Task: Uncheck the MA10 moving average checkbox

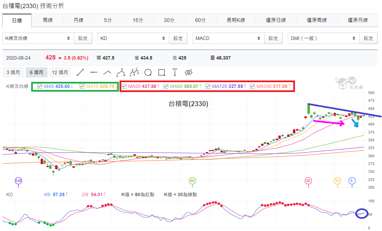Action: pyautogui.click(x=82, y=86)
